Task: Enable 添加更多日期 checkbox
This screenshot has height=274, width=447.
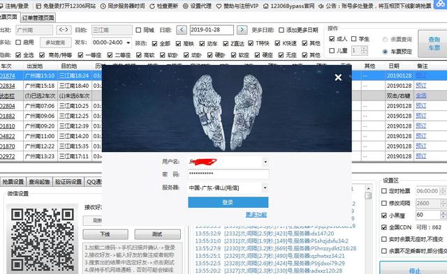Action: 281,30
